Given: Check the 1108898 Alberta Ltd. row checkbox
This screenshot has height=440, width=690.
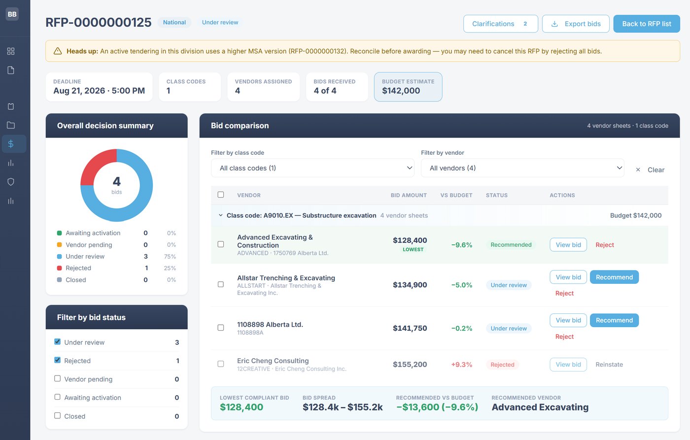Looking at the screenshot, I should (221, 328).
